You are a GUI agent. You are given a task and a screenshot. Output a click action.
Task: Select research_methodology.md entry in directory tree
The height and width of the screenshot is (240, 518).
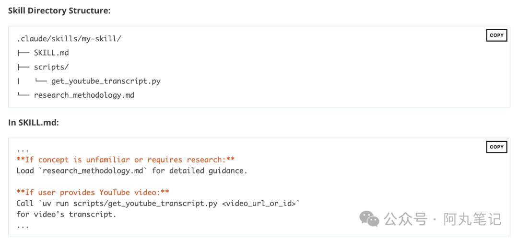tap(84, 95)
